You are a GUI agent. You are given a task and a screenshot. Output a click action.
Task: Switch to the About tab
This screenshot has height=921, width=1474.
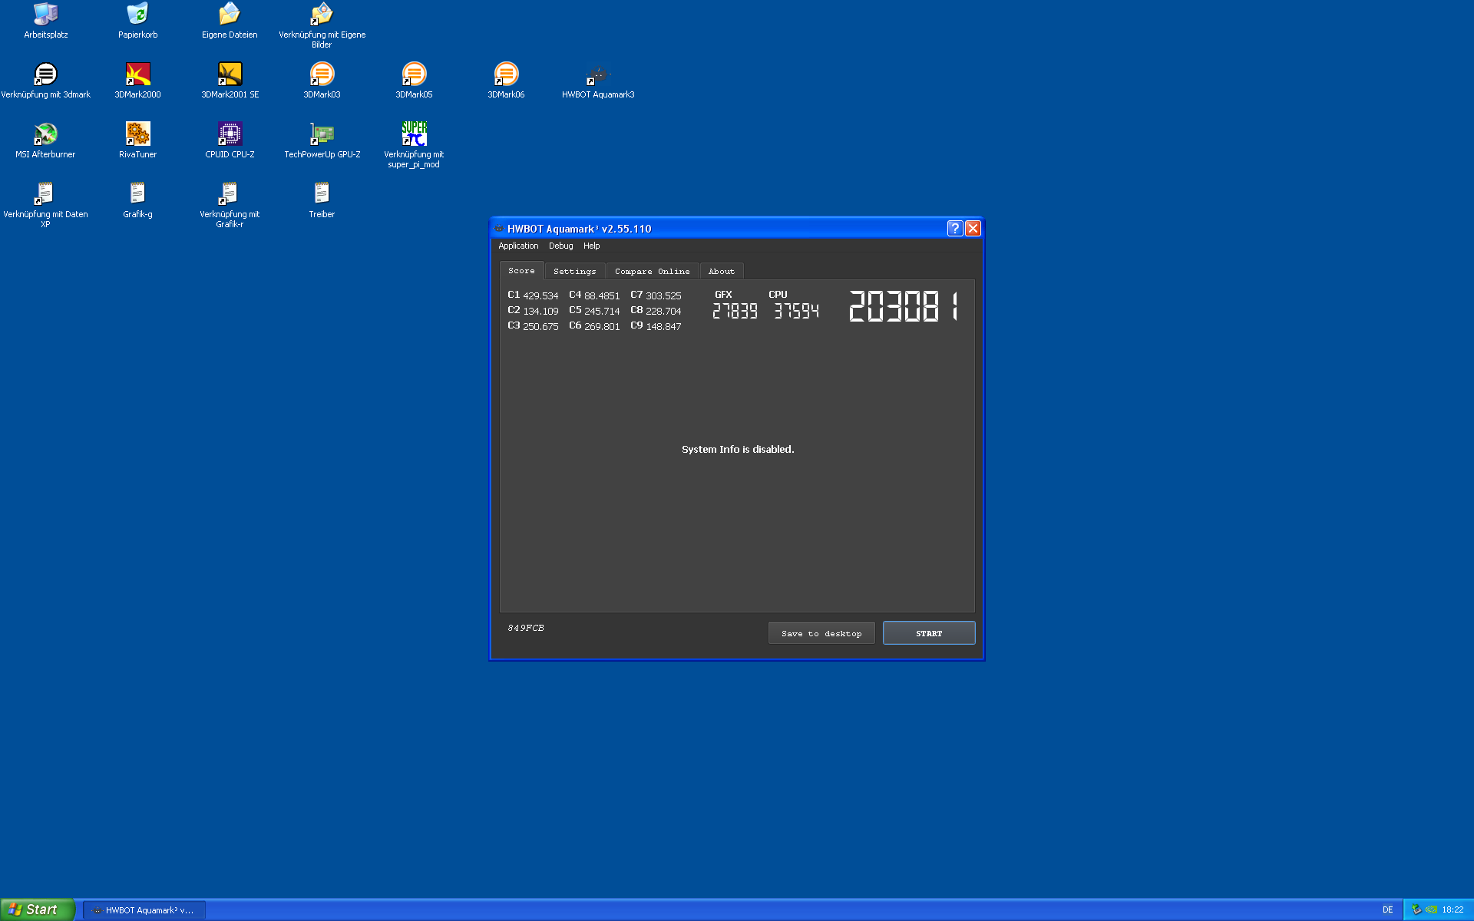pyautogui.click(x=721, y=272)
